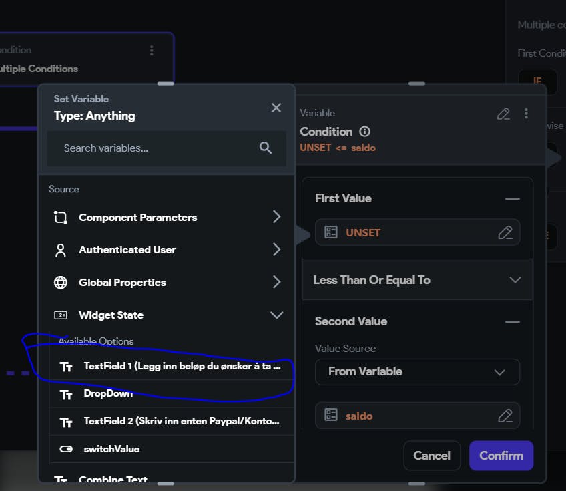566x491 pixels.
Task: Close the Set Variable panel
Action: tap(276, 108)
